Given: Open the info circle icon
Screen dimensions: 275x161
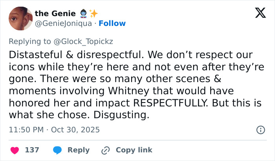Looking at the screenshot, I should pyautogui.click(x=260, y=130).
